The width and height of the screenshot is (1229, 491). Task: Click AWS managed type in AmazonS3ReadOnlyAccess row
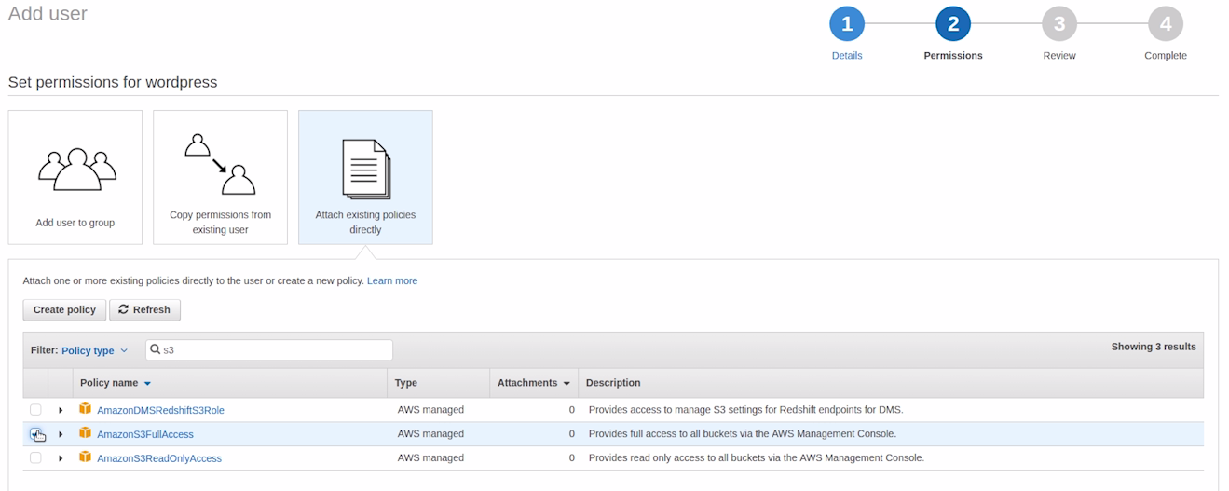coord(430,458)
